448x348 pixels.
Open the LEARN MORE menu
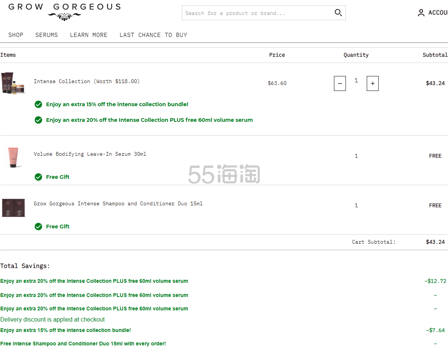coord(89,35)
